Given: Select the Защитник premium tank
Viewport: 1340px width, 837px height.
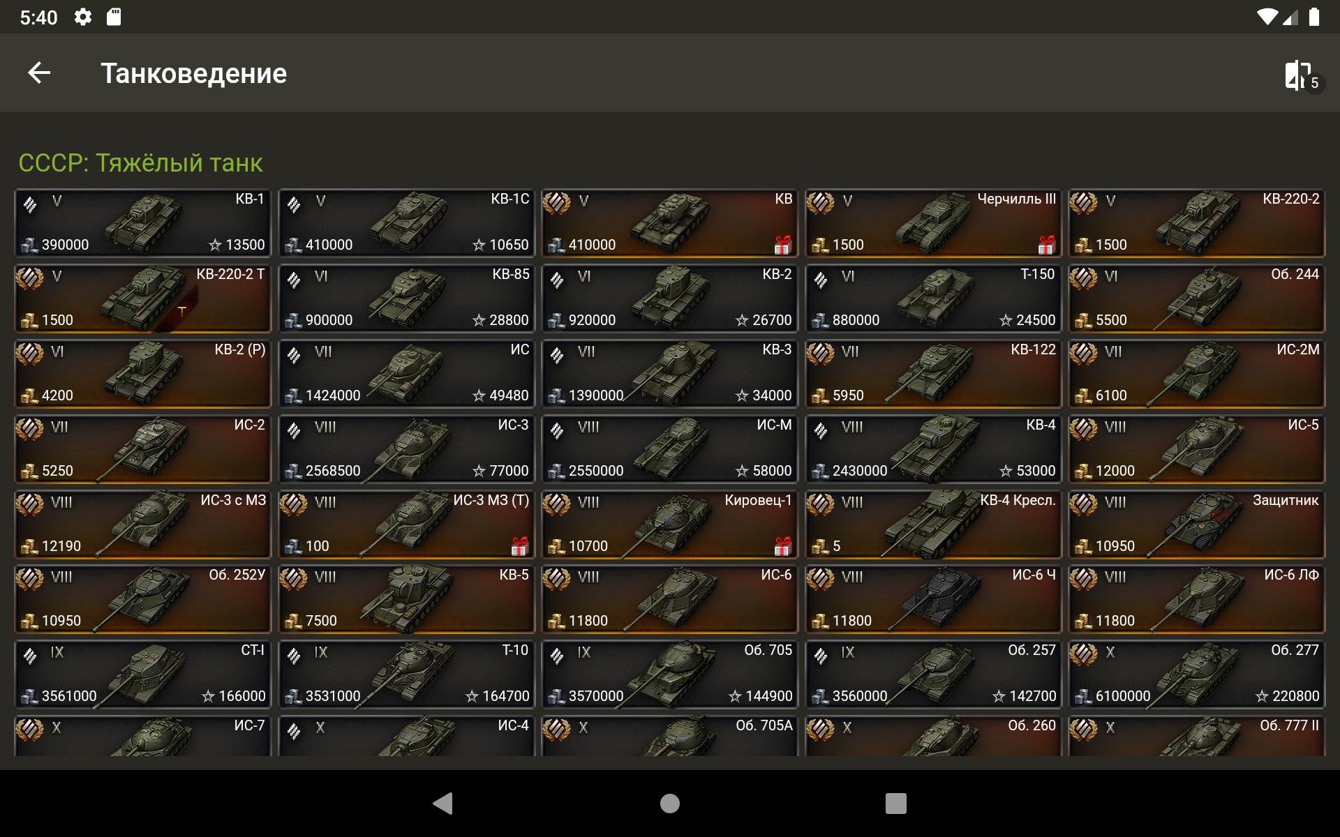Looking at the screenshot, I should click(x=1197, y=525).
